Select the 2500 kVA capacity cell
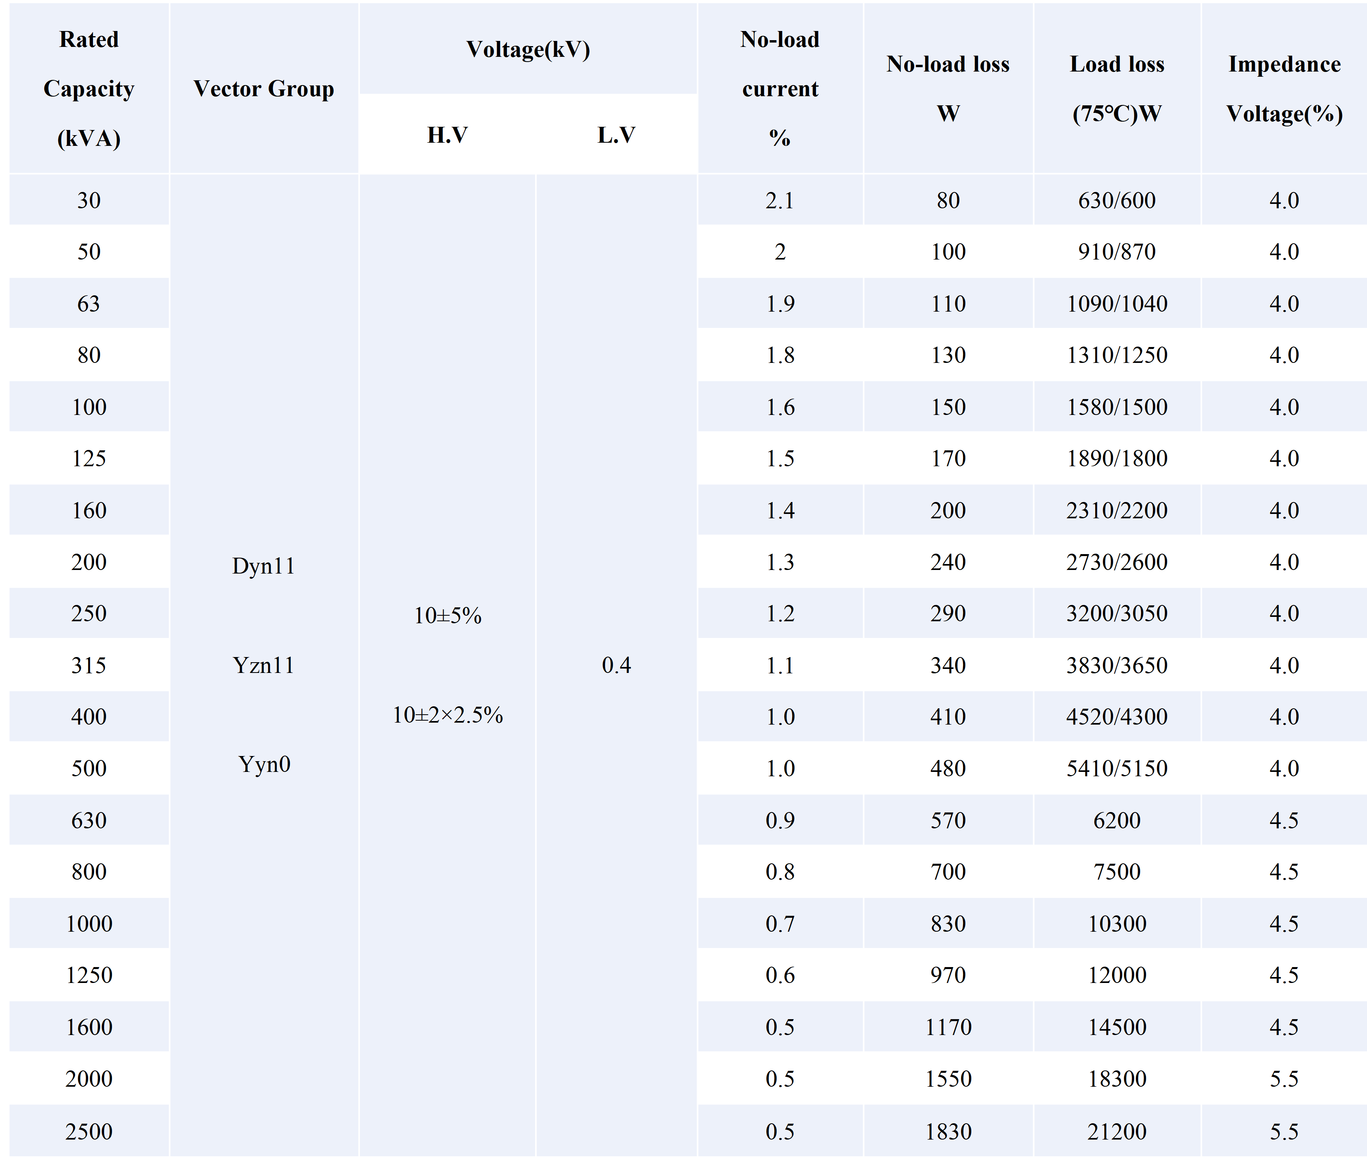The width and height of the screenshot is (1367, 1167). [x=89, y=1131]
